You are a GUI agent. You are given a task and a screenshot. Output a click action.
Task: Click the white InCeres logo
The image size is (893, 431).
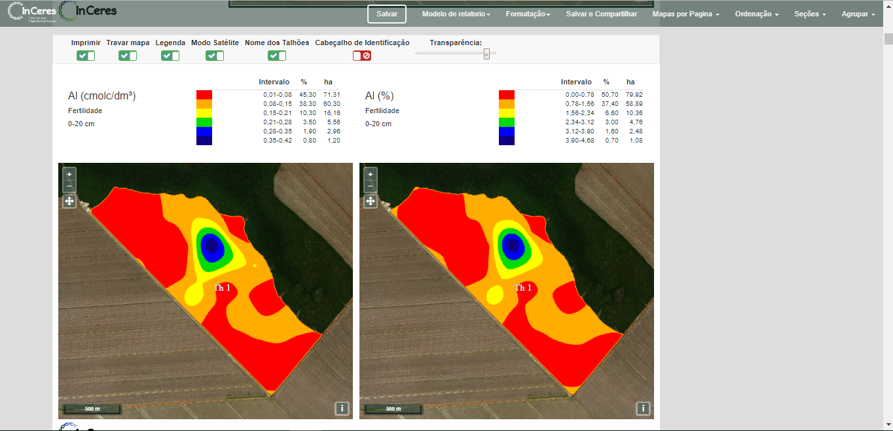(31, 10)
